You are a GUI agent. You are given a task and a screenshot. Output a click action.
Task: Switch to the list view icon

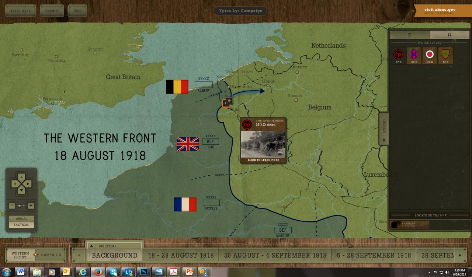(x=409, y=35)
